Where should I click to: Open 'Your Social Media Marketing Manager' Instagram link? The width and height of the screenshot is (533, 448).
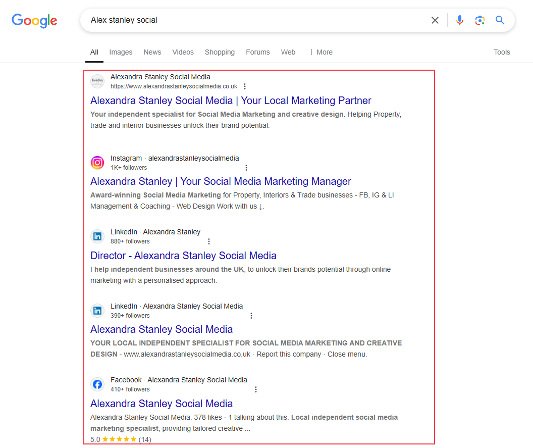(221, 181)
